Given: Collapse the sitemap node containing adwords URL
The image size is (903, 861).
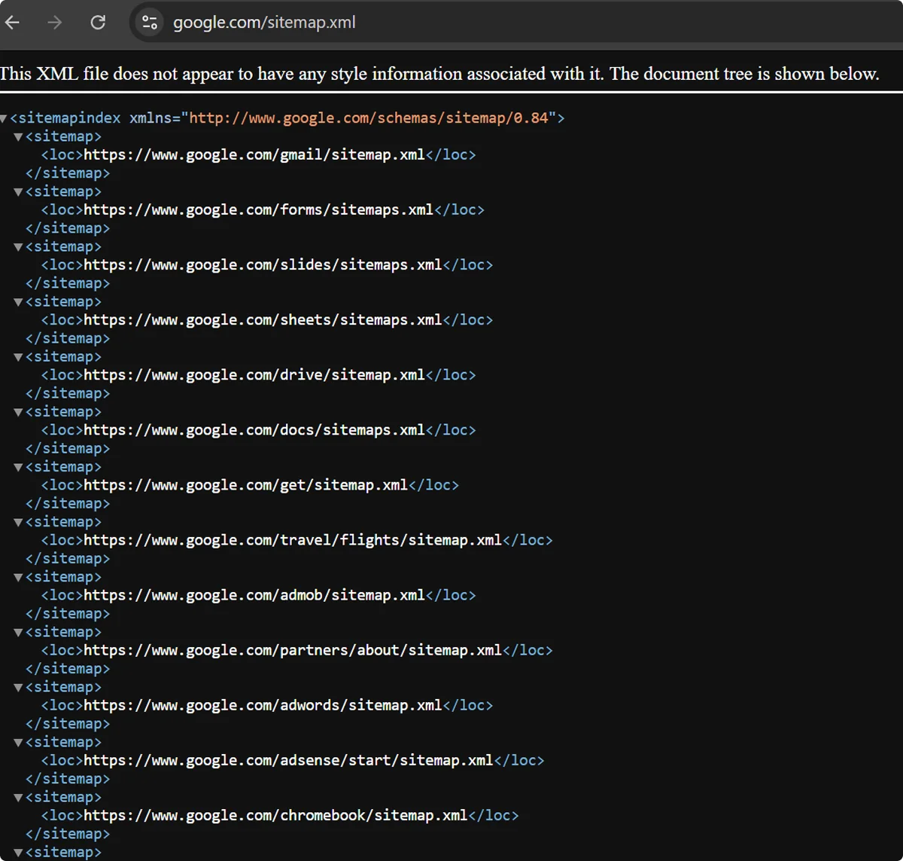Looking at the screenshot, I should tap(19, 687).
